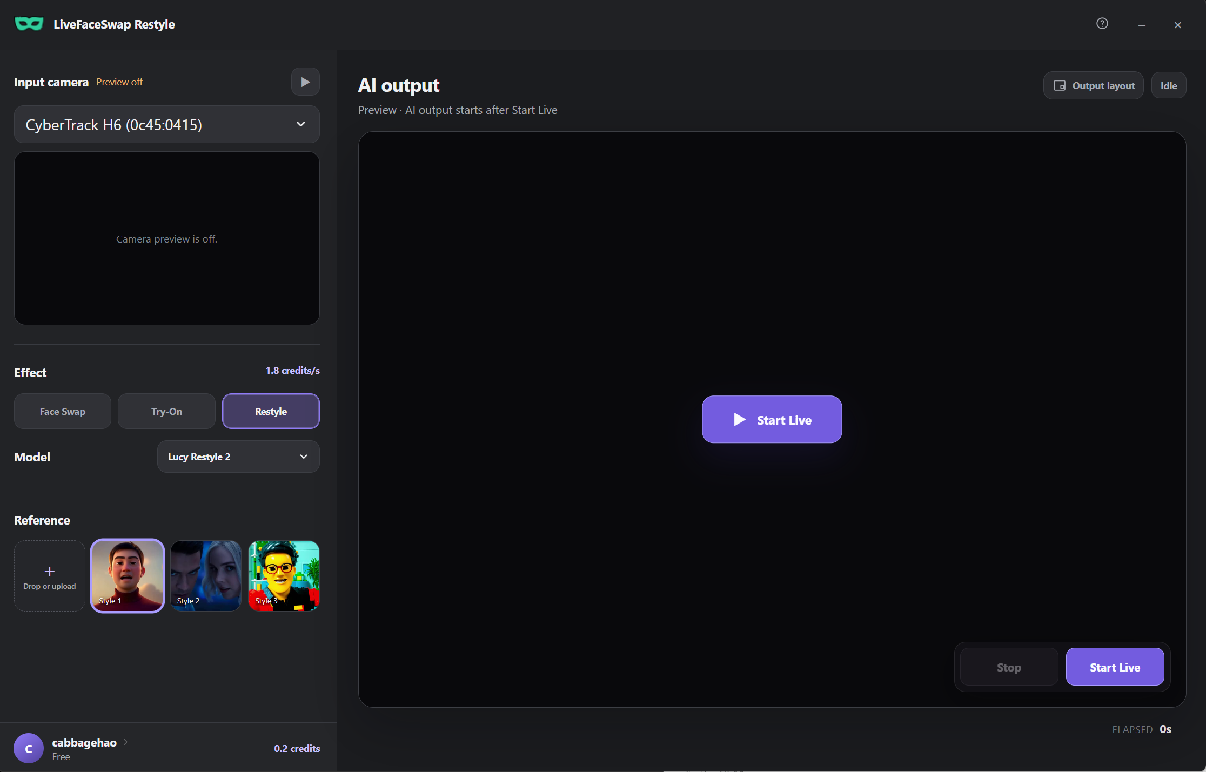The image size is (1206, 772).
Task: Click the Output layout icon button
Action: click(1093, 86)
